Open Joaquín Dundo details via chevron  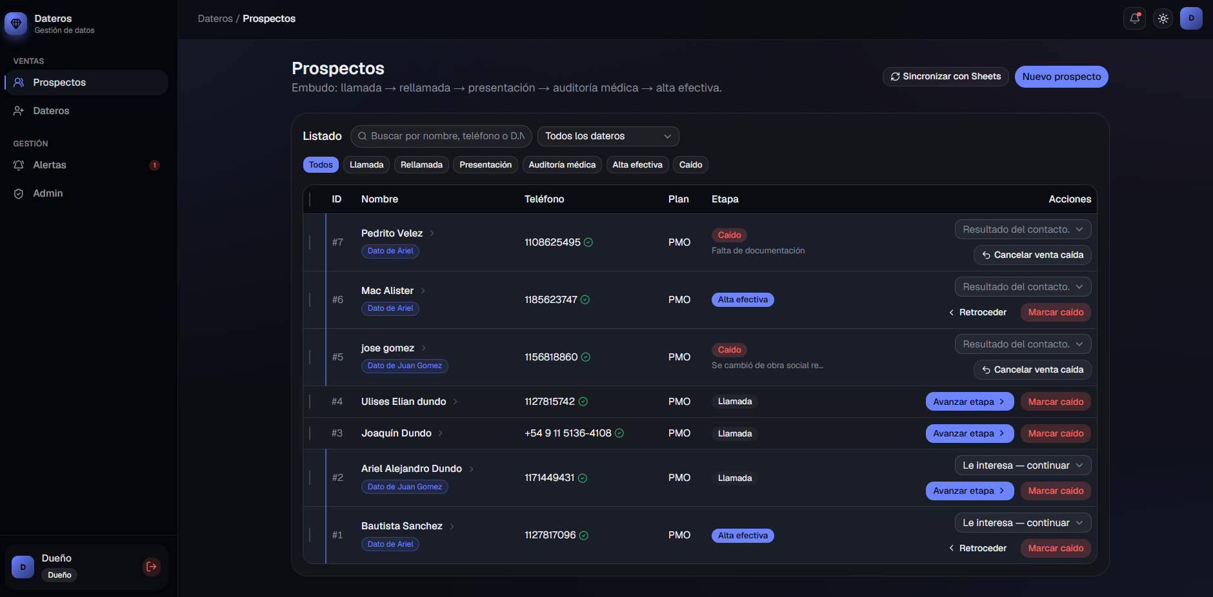coord(441,433)
